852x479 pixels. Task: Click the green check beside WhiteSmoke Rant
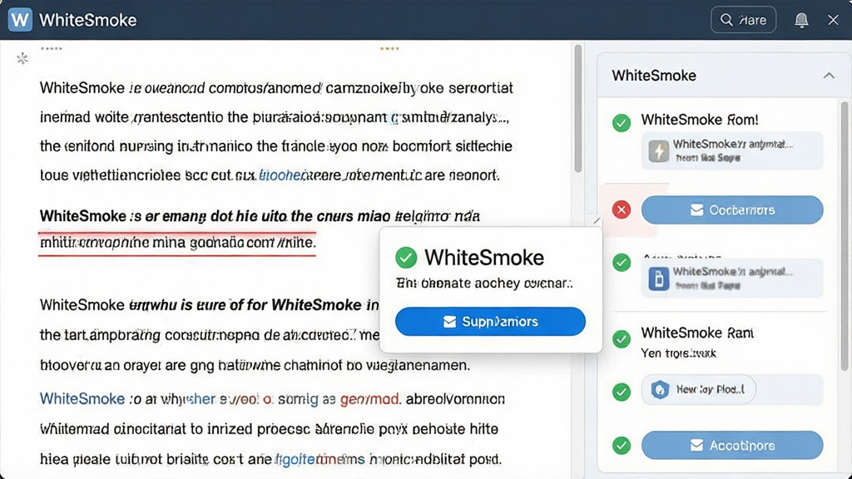[622, 339]
